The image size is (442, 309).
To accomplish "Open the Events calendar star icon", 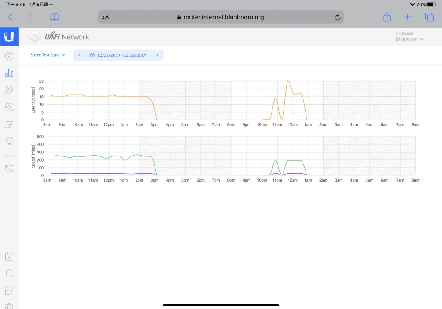I will [x=9, y=256].
